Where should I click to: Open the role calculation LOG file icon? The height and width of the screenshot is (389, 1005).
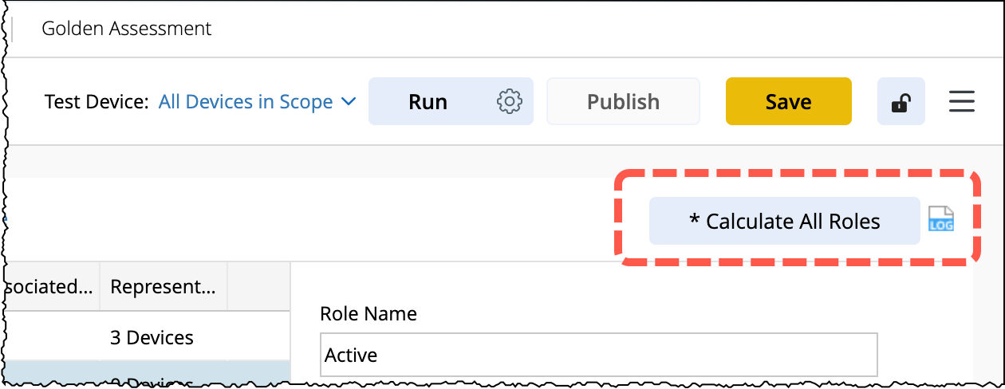941,220
